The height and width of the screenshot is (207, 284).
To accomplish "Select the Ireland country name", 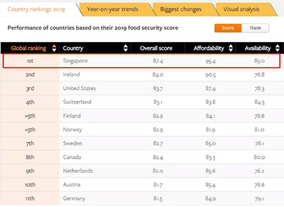I will [72, 75].
